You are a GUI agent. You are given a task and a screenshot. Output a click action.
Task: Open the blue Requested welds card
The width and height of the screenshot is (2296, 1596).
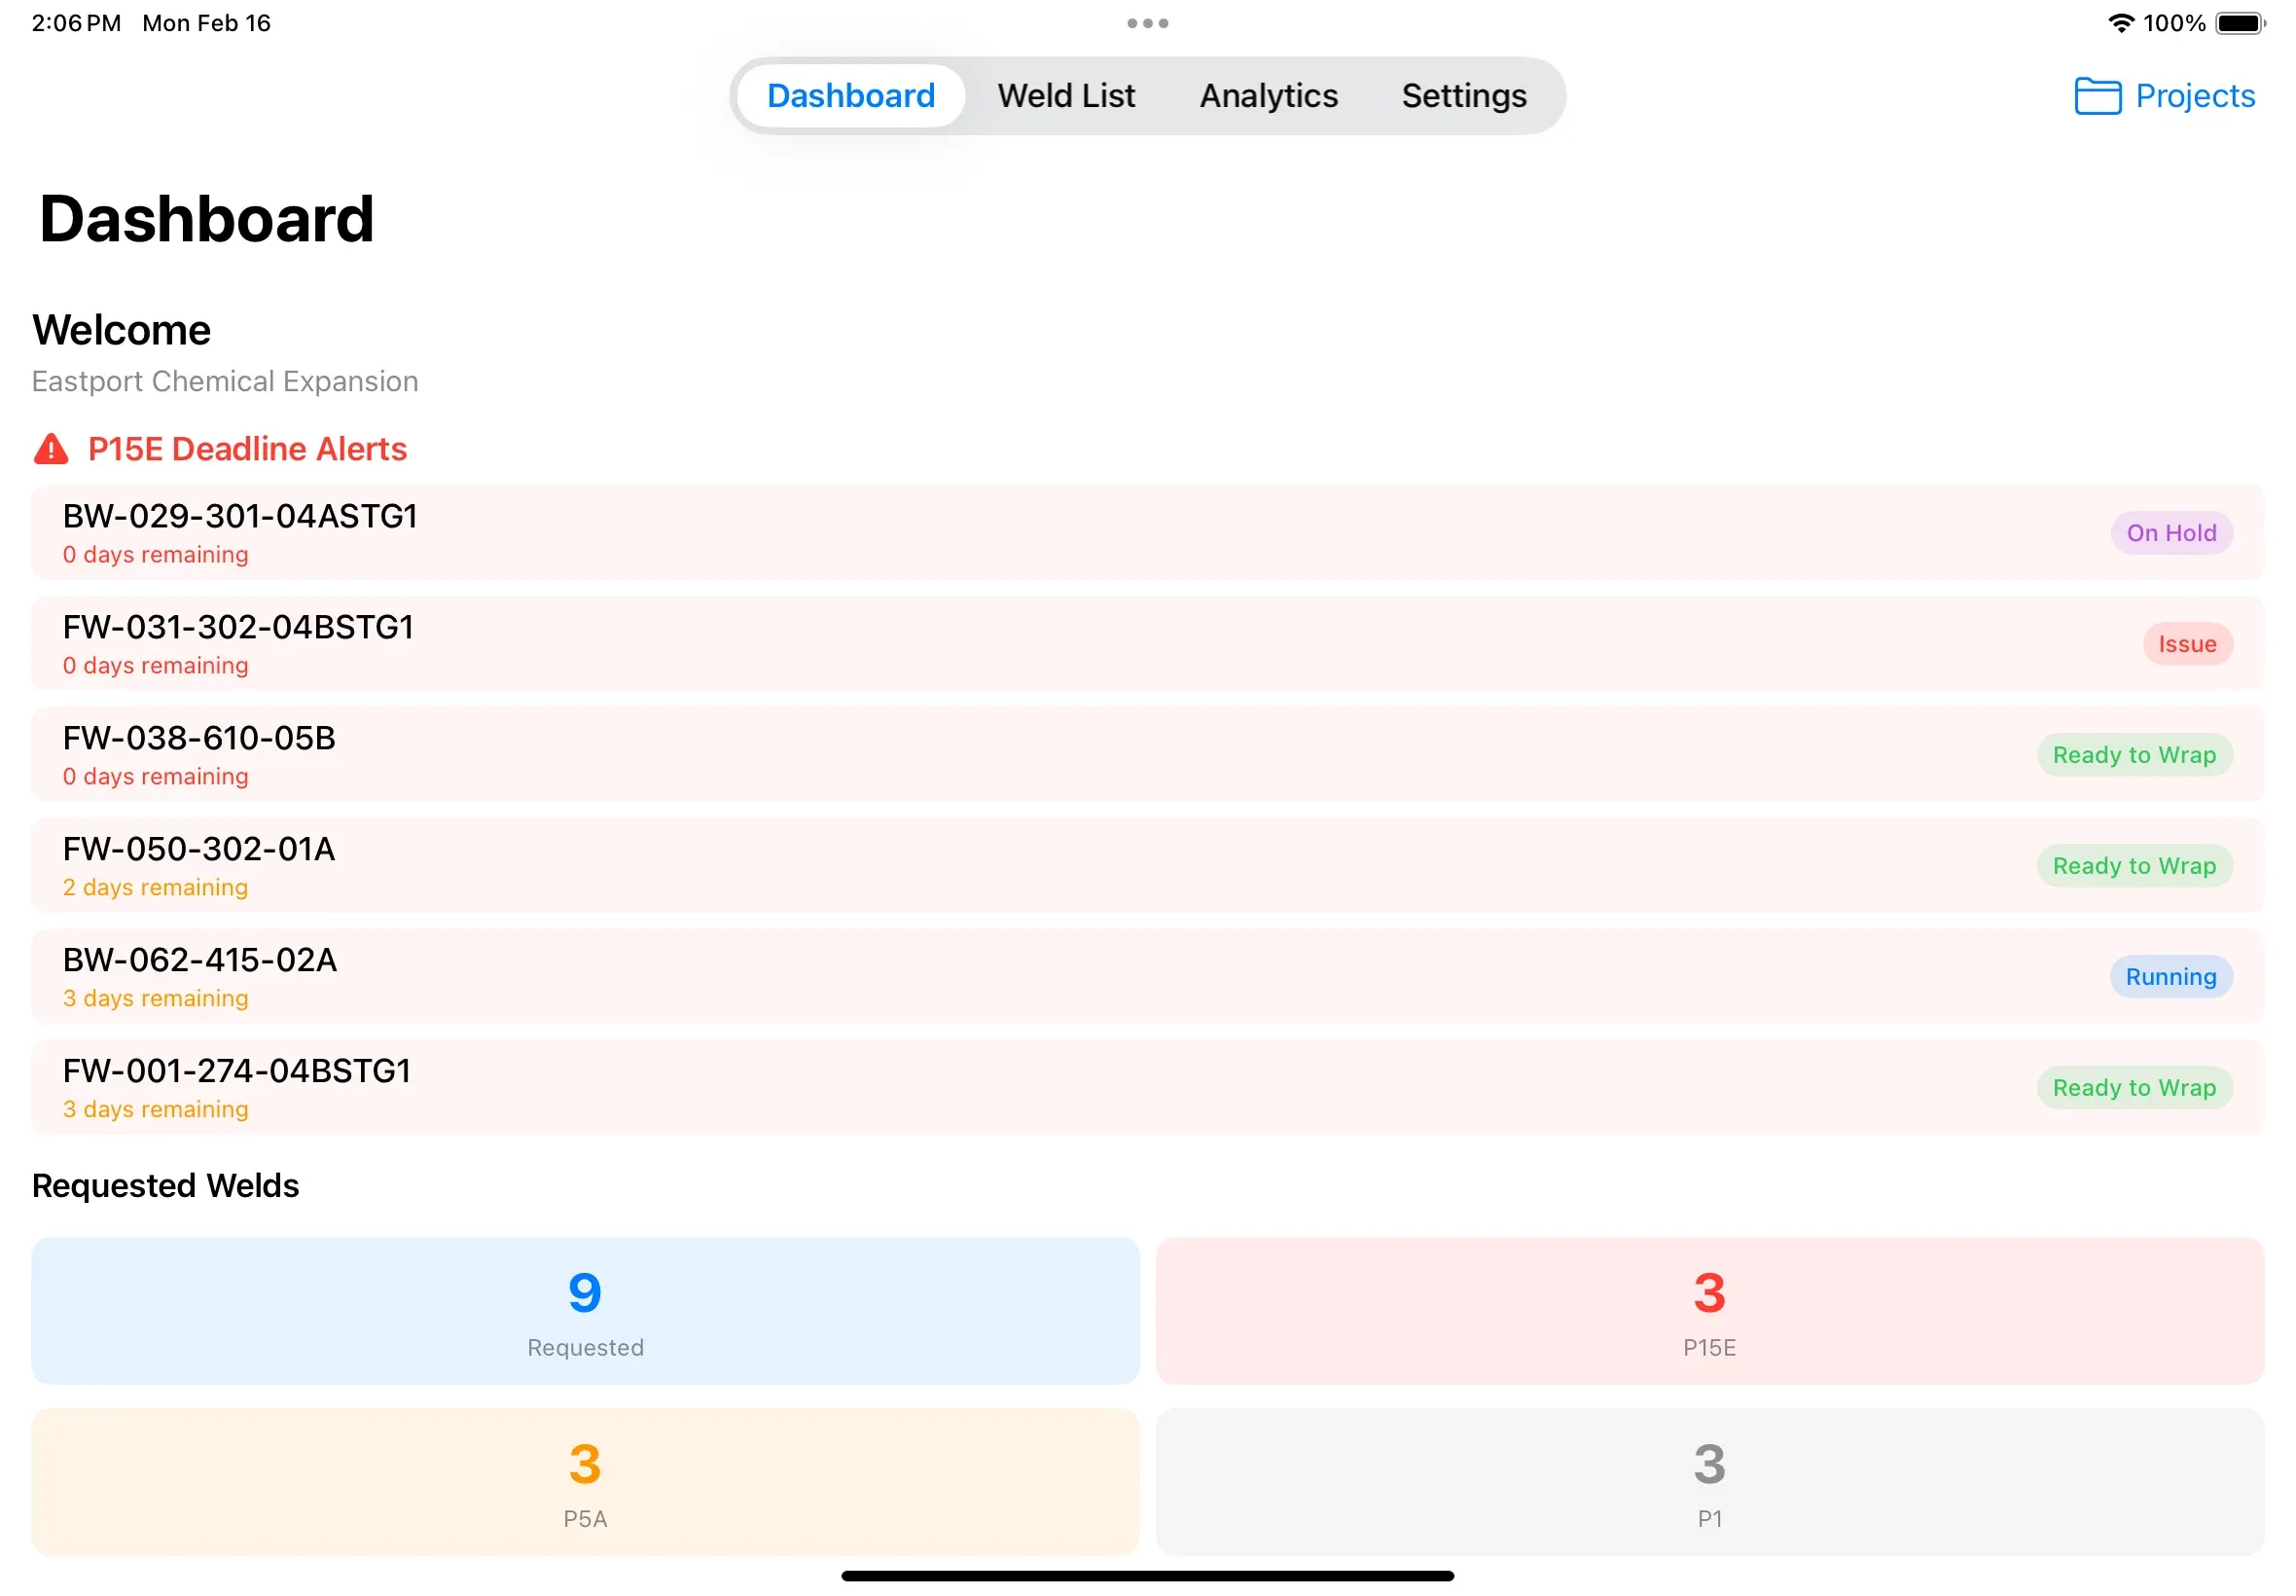585,1312
